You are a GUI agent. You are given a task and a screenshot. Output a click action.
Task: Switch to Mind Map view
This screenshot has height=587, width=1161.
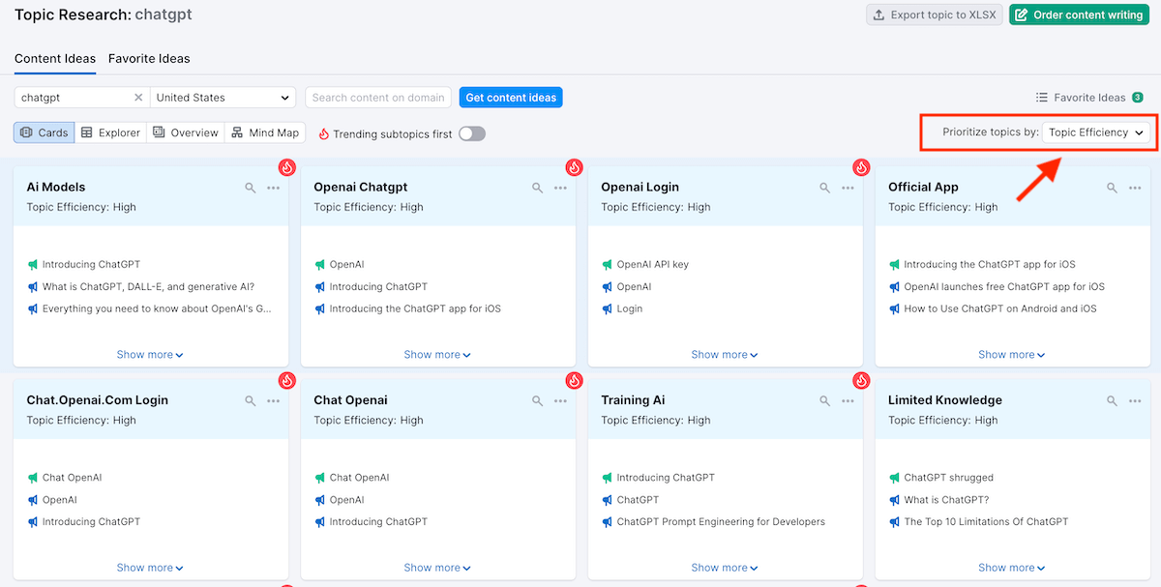tap(265, 132)
